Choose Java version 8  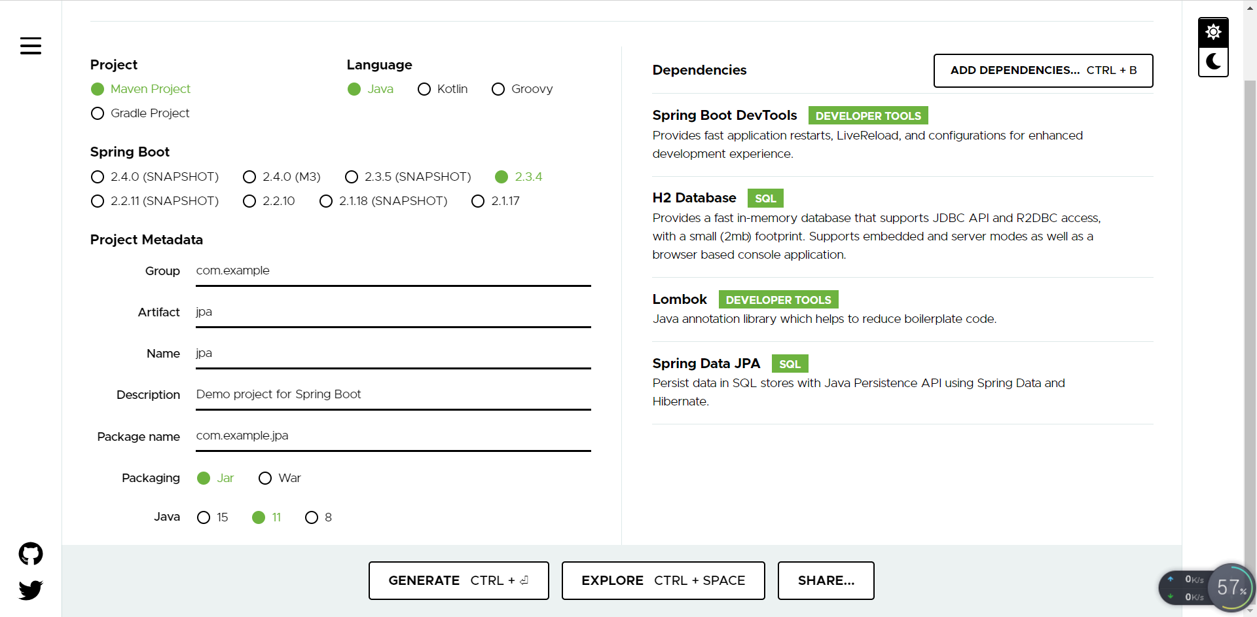[318, 517]
